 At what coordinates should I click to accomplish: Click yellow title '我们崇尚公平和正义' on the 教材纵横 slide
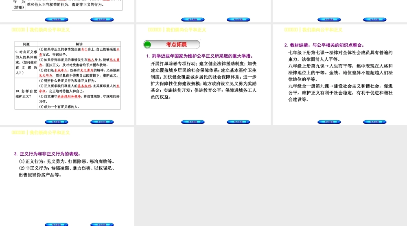(322, 30)
